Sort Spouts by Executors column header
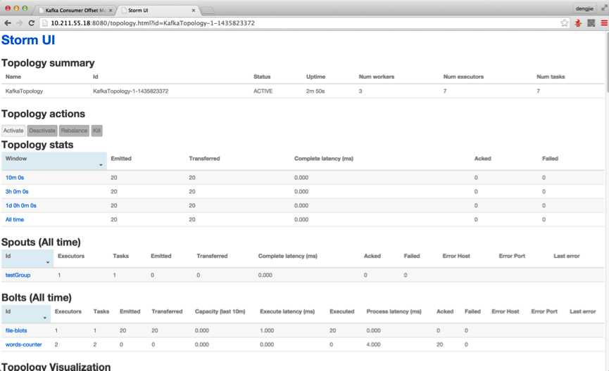The width and height of the screenshot is (609, 371). point(71,256)
